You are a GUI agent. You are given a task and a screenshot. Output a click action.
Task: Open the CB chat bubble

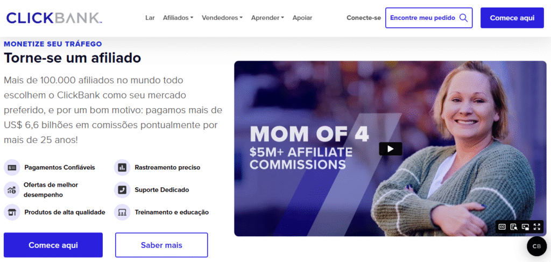pos(536,246)
